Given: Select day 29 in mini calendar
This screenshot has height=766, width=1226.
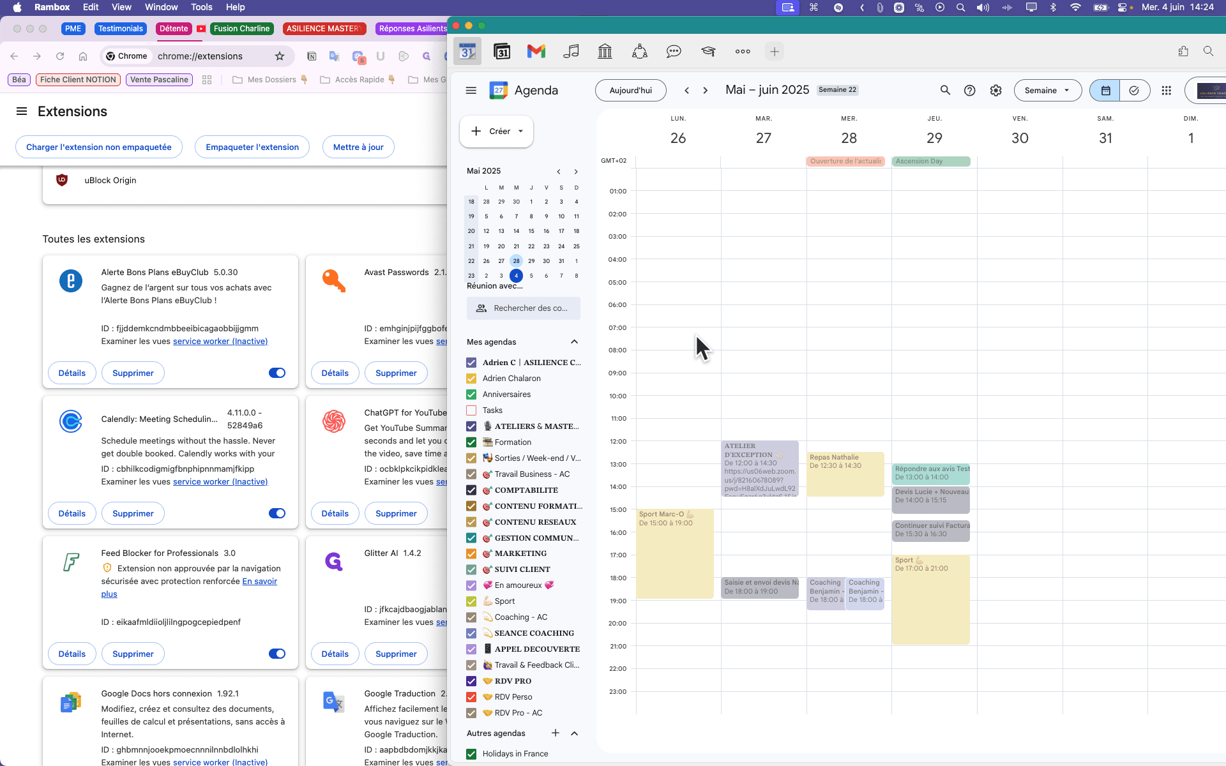Looking at the screenshot, I should 531,261.
